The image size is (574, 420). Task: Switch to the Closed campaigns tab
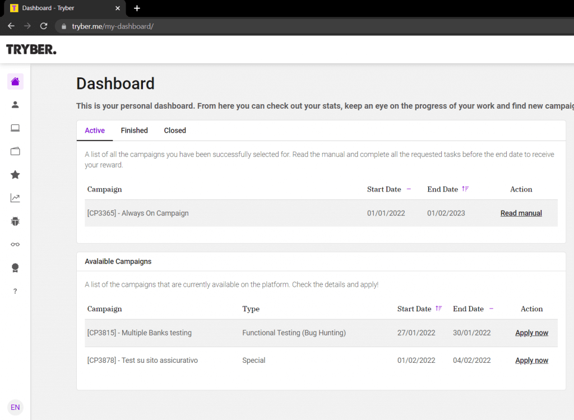click(175, 130)
